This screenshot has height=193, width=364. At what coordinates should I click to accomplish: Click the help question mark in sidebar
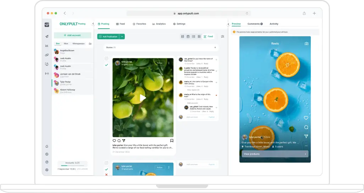pos(47,162)
